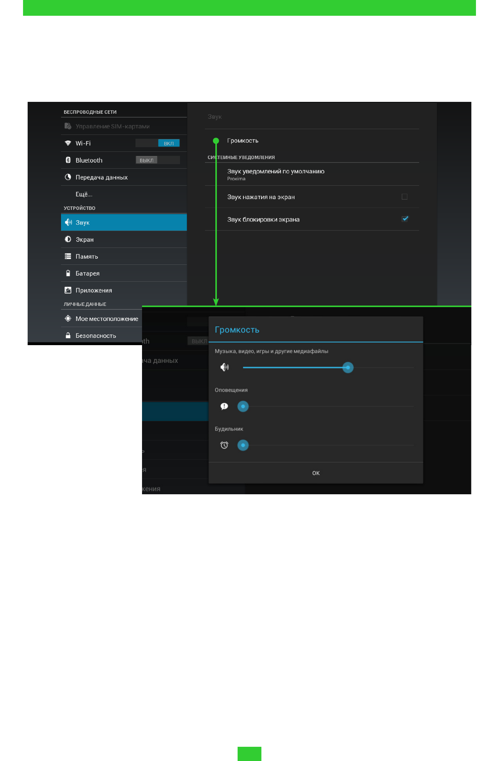This screenshot has height=761, width=499.
Task: Click the media volume slider handle
Action: pos(348,367)
